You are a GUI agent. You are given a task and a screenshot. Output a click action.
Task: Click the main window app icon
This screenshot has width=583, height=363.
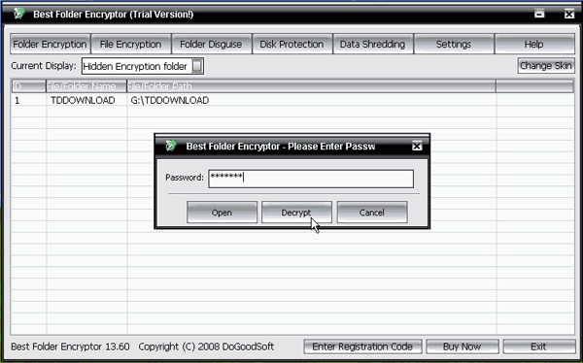click(18, 14)
